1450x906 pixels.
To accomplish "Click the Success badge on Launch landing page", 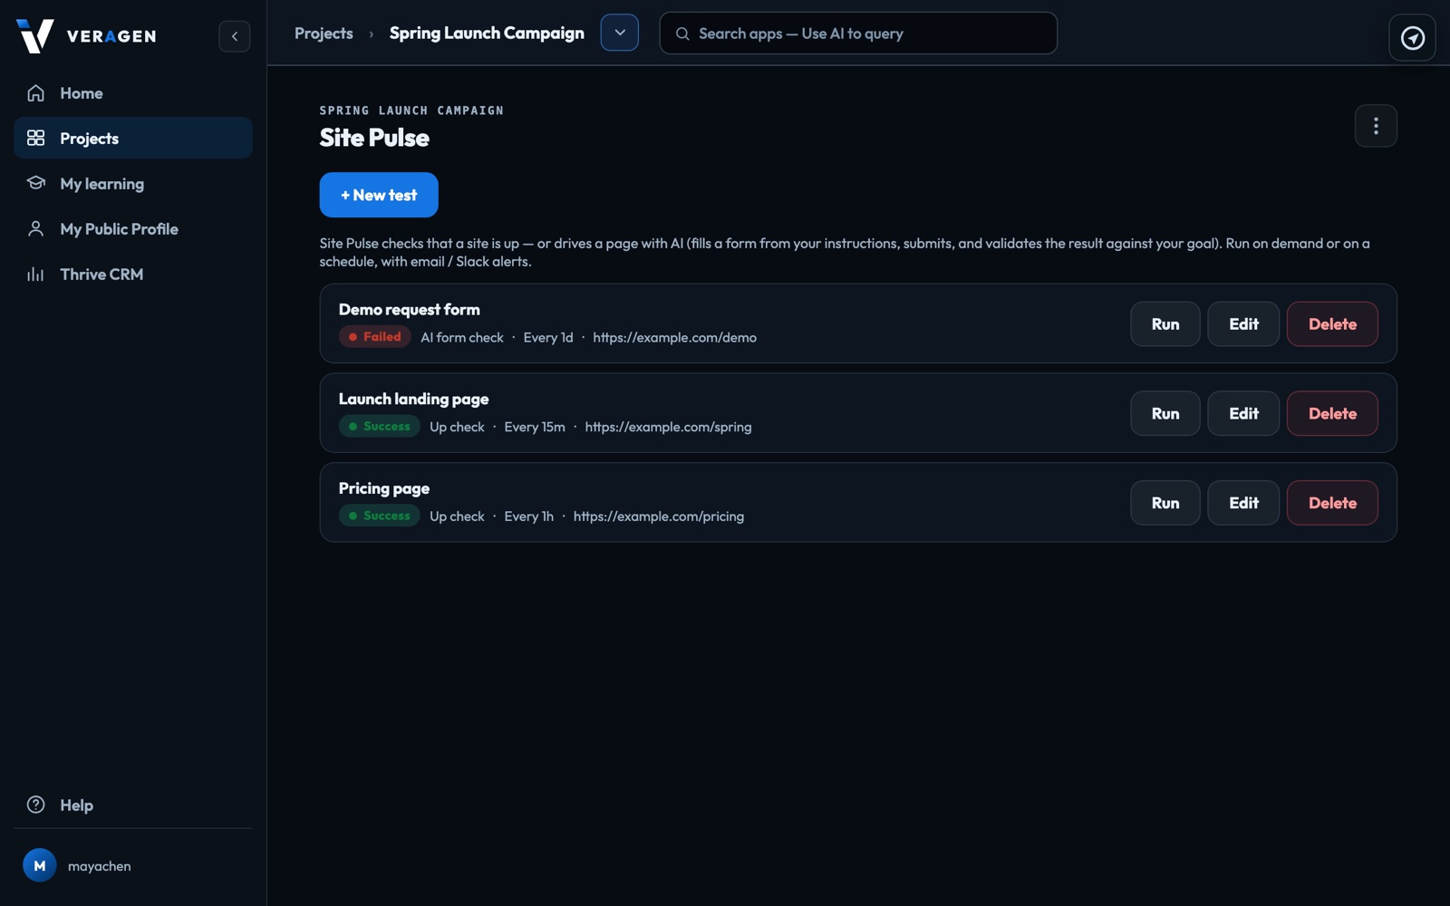I will [379, 427].
